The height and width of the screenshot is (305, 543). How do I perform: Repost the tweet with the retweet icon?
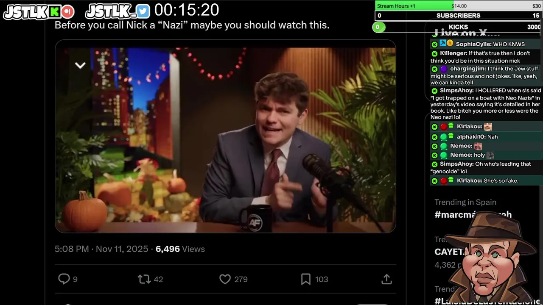[144, 279]
